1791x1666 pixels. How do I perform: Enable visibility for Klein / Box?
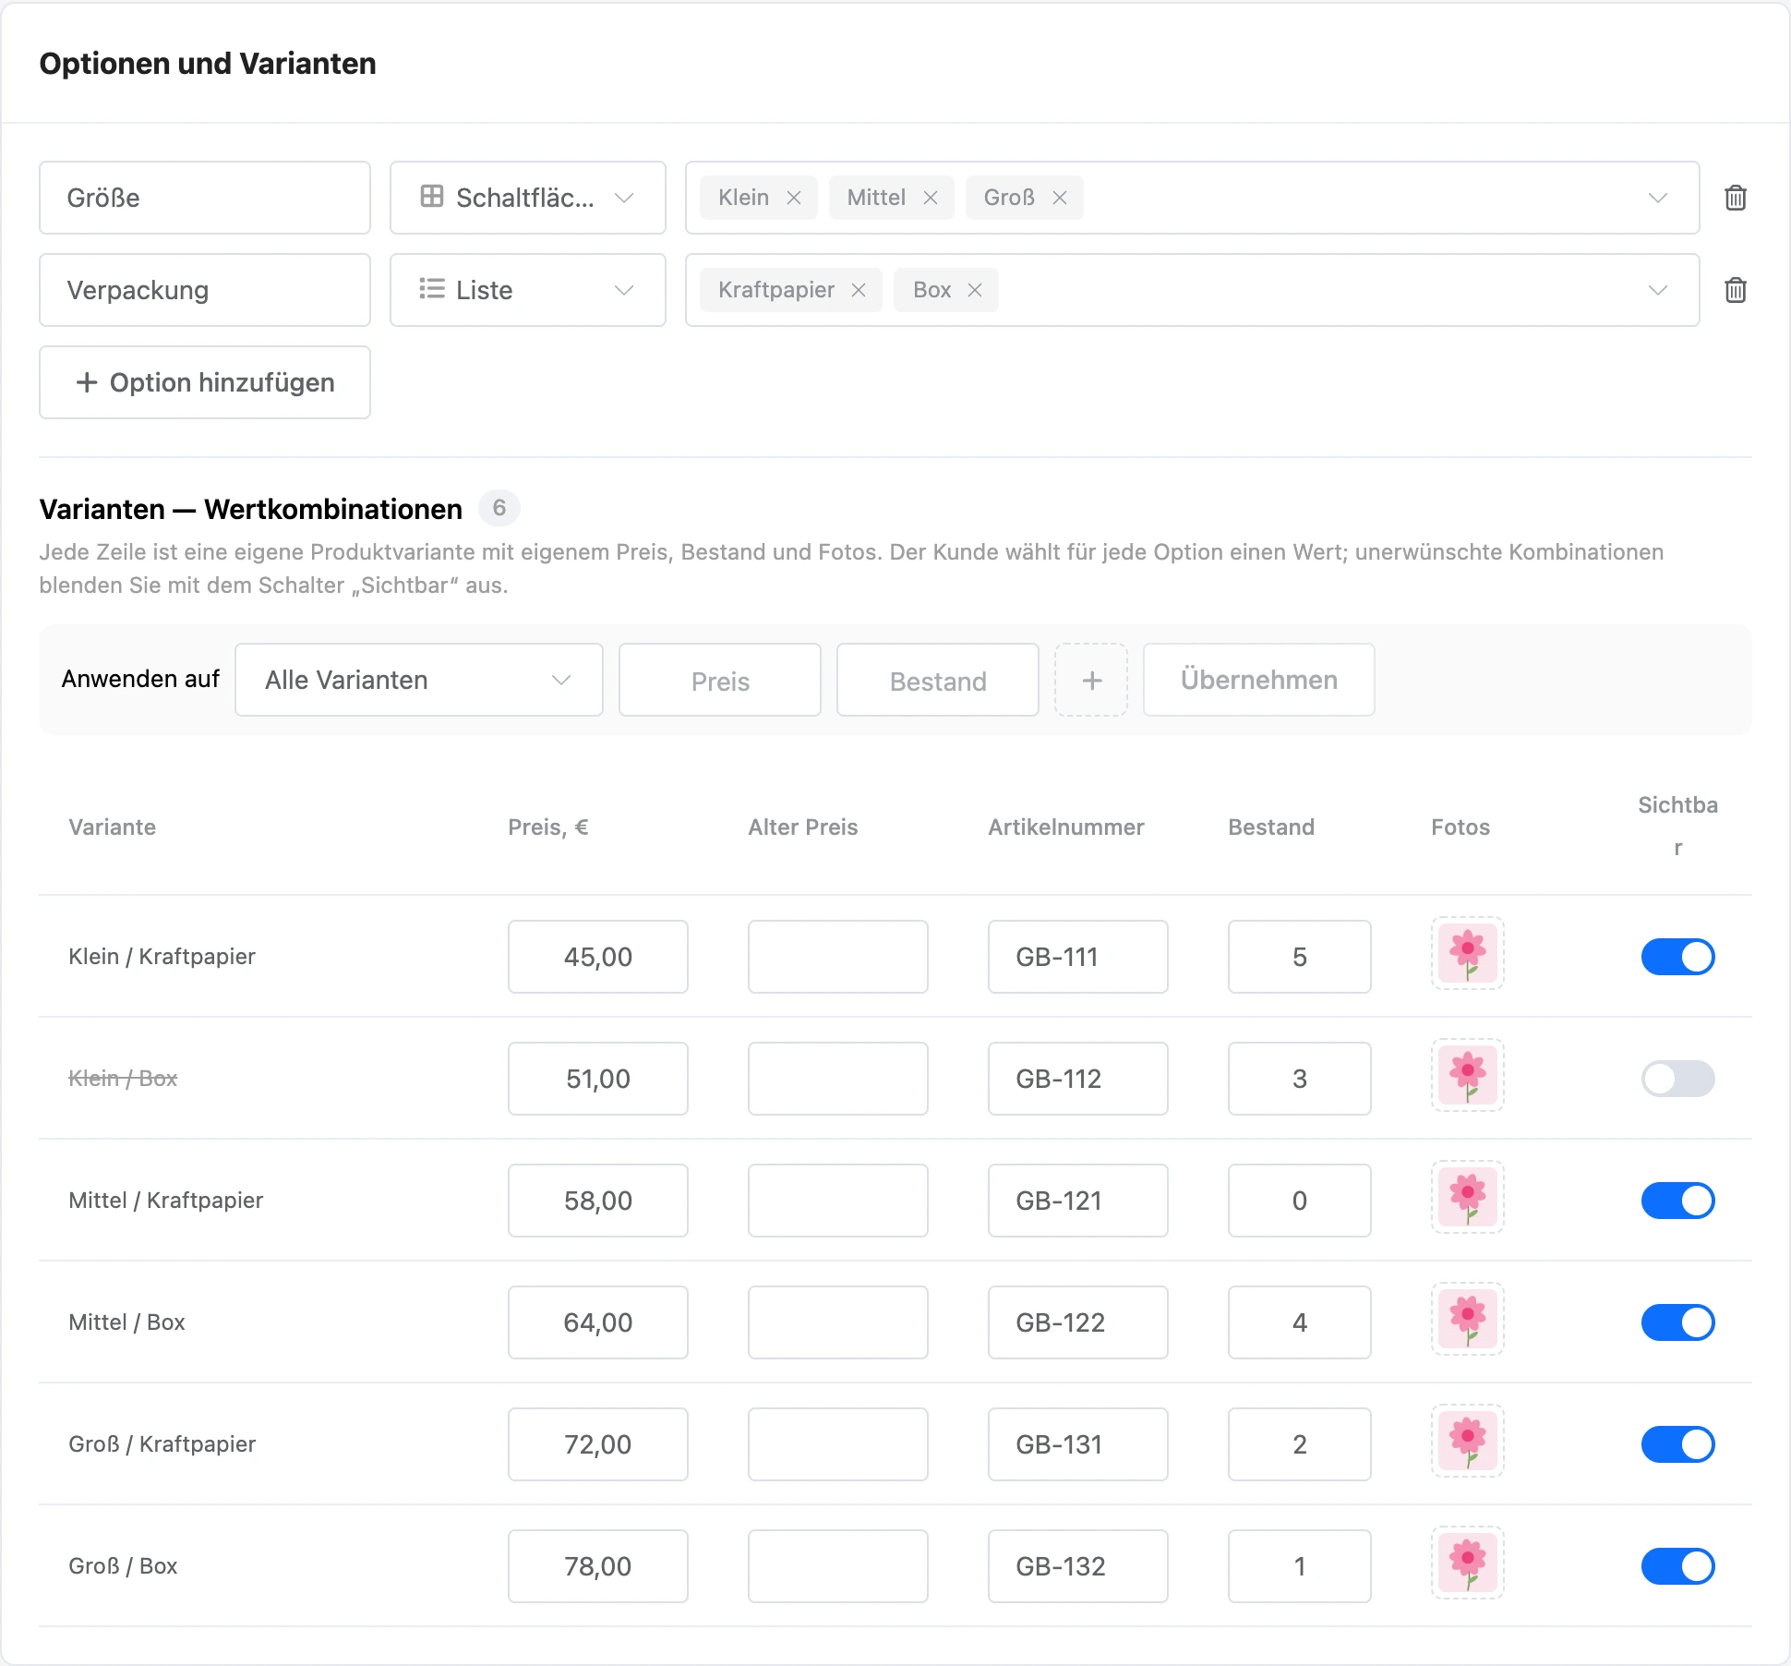coord(1677,1079)
